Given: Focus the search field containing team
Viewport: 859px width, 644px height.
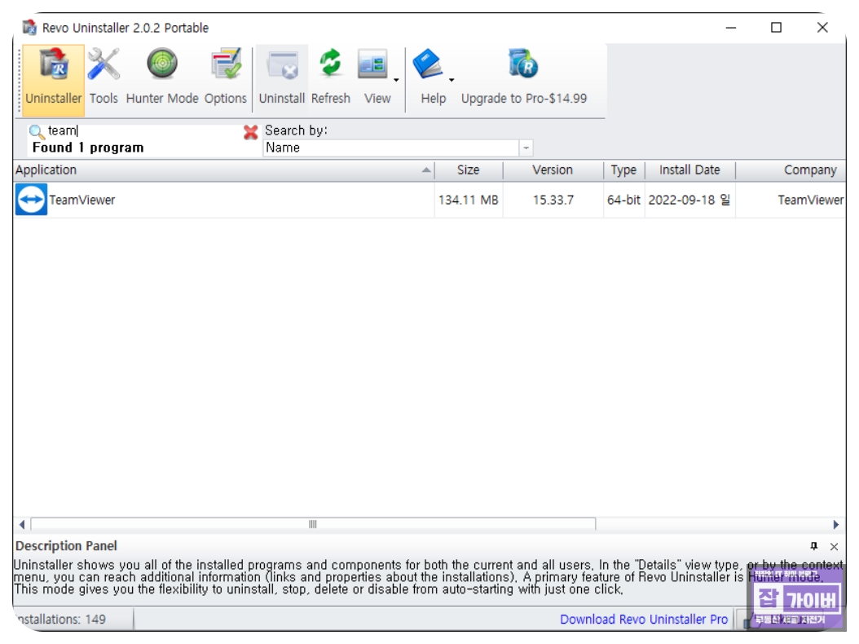Looking at the screenshot, I should pos(143,130).
